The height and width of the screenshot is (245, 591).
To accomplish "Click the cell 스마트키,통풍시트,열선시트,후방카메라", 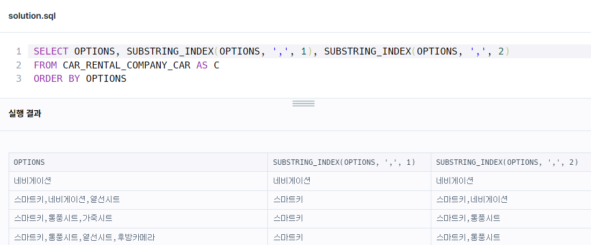I will pyautogui.click(x=138, y=238).
